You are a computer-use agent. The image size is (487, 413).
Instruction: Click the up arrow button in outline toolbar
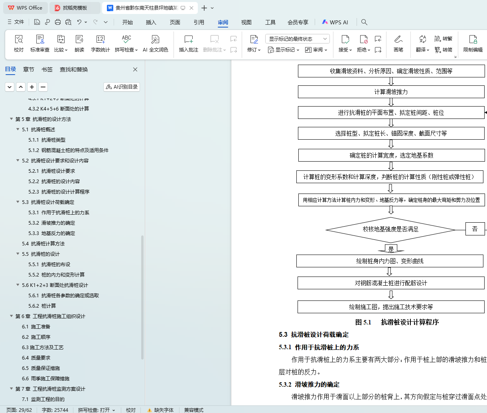pyautogui.click(x=21, y=87)
